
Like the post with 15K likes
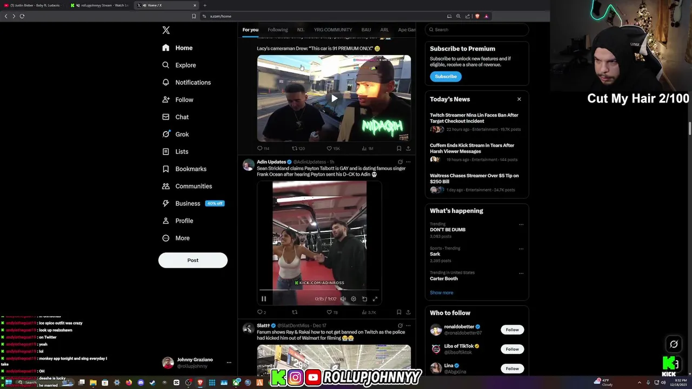[333, 149]
